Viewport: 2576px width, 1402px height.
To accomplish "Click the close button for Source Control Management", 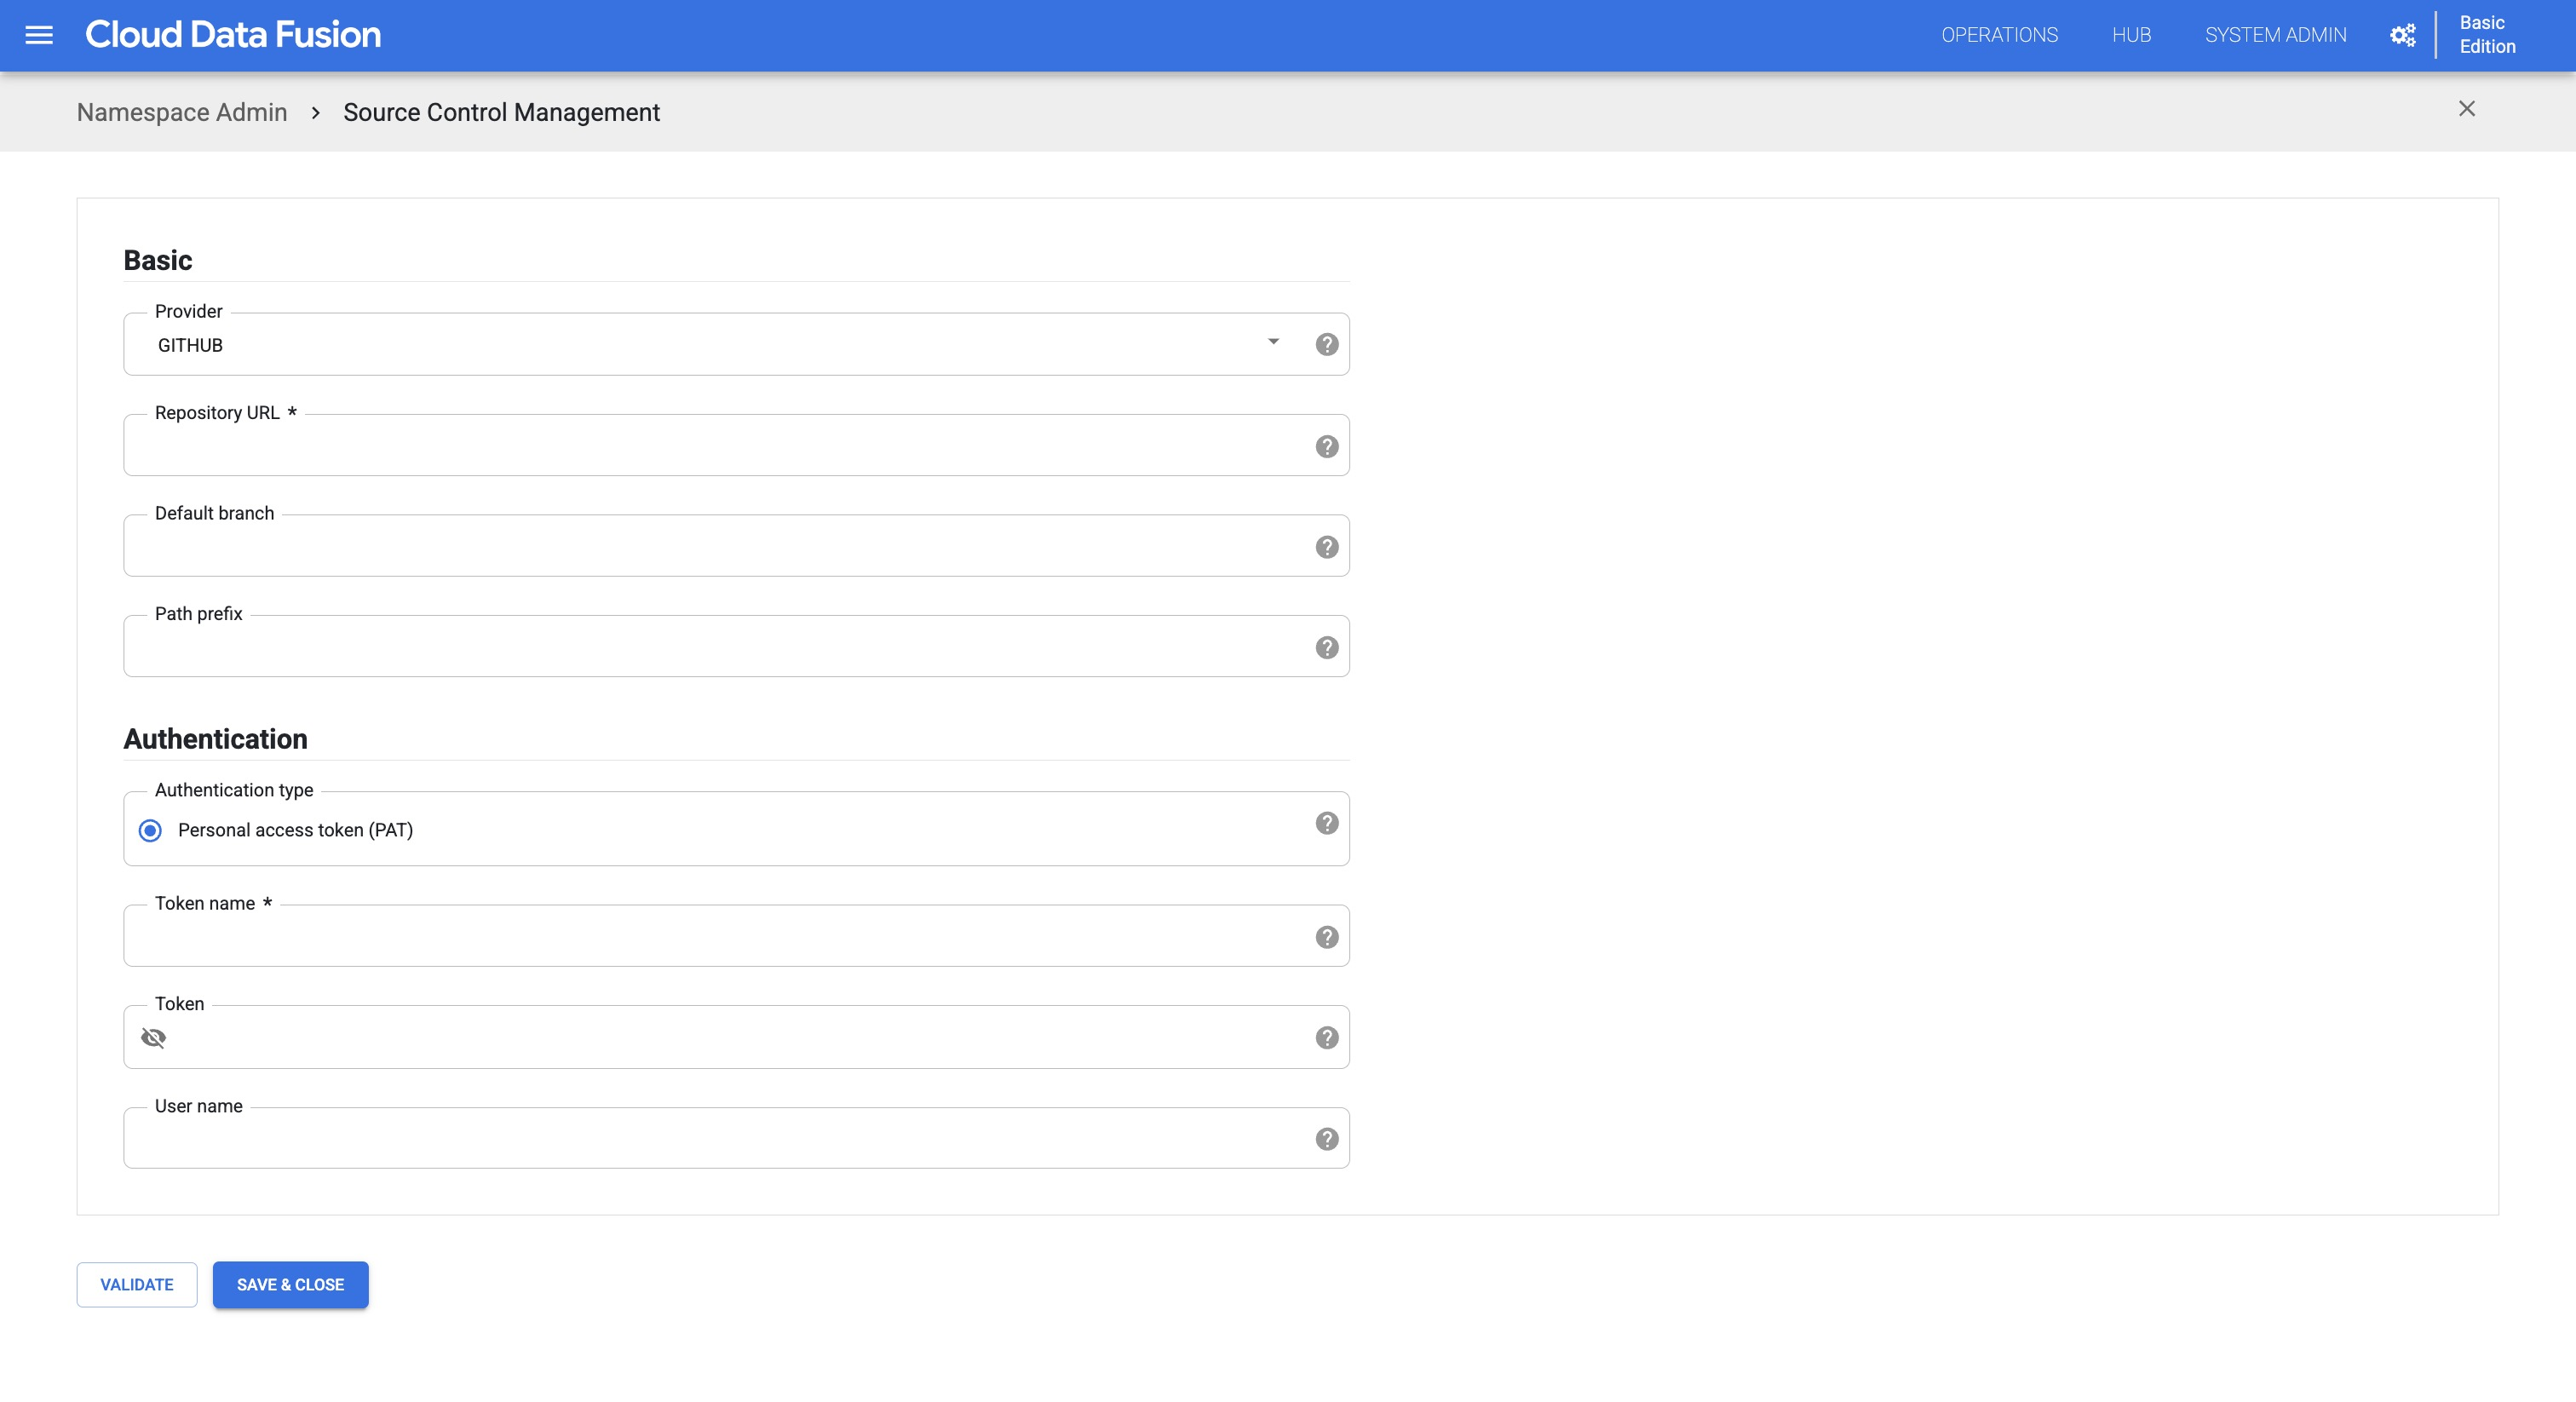I will (2467, 109).
